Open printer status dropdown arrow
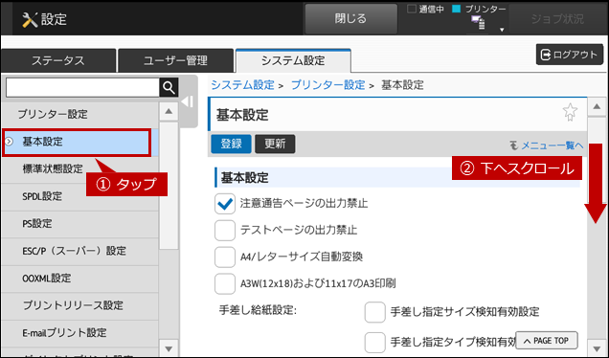Image resolution: width=609 pixels, height=358 pixels. [x=502, y=30]
